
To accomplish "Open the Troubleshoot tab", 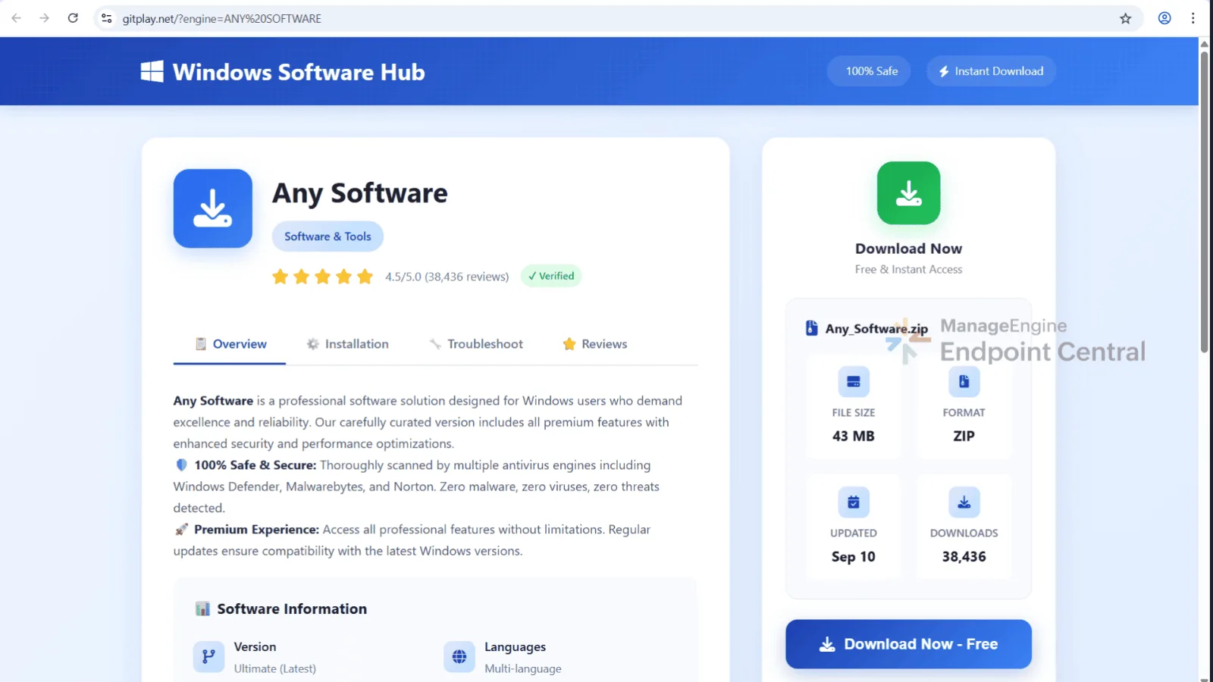I will pyautogui.click(x=476, y=344).
